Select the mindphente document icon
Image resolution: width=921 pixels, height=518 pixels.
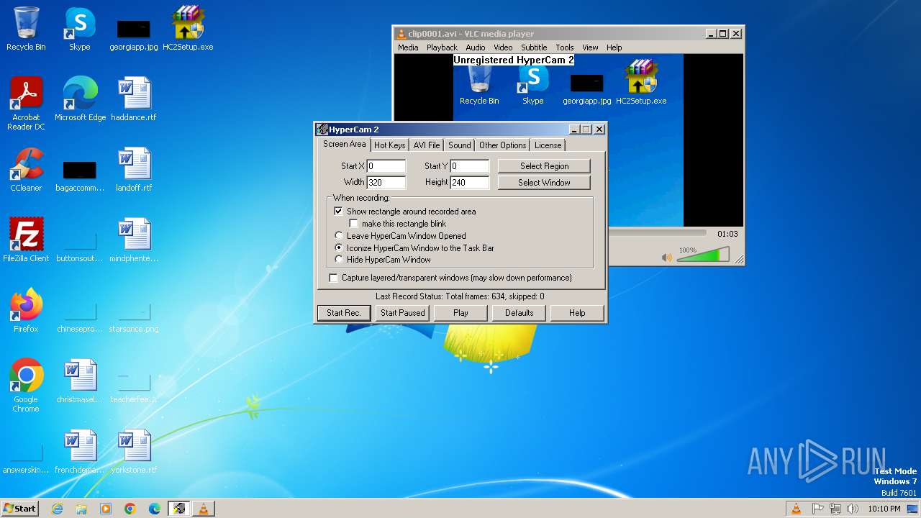click(134, 240)
